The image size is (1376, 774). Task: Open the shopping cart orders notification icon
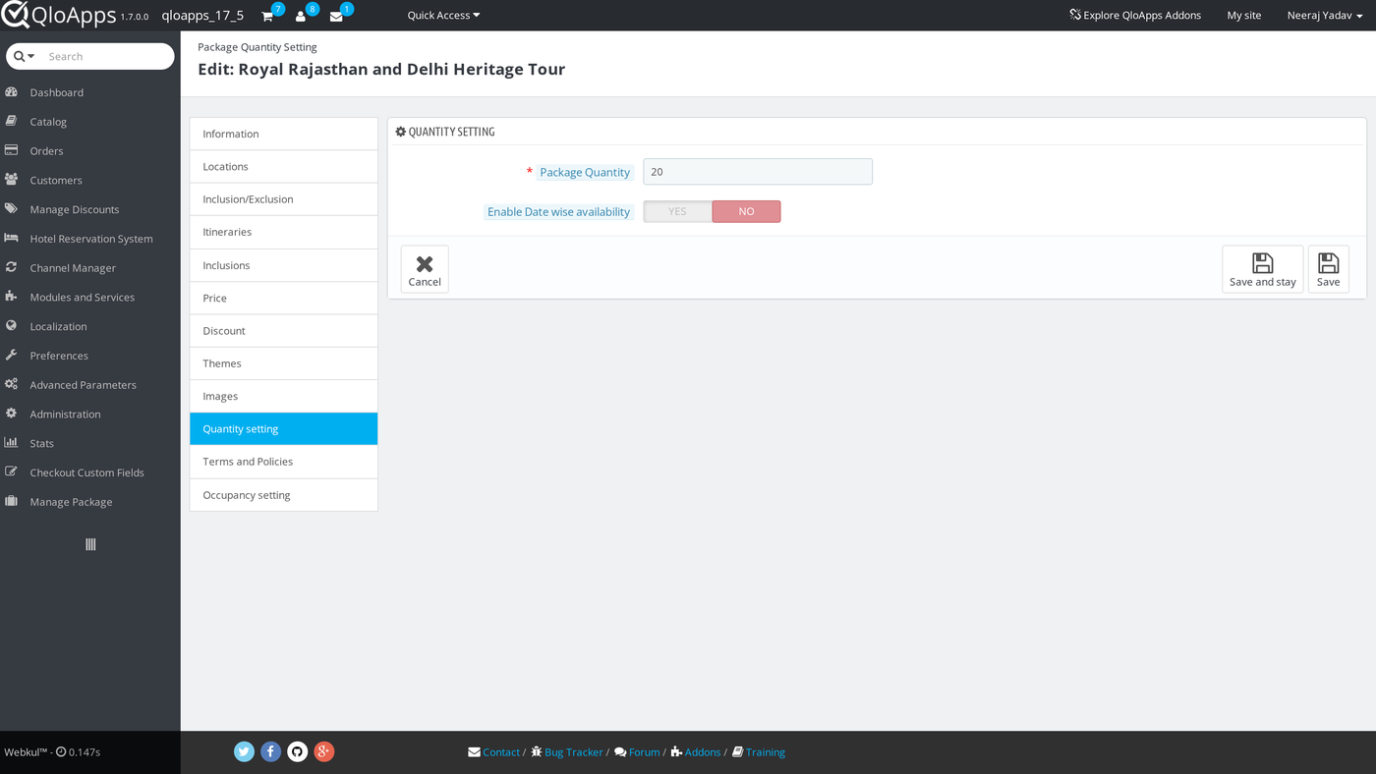coord(267,17)
